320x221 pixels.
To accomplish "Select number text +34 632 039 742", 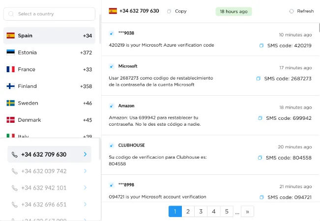I will 44,171.
